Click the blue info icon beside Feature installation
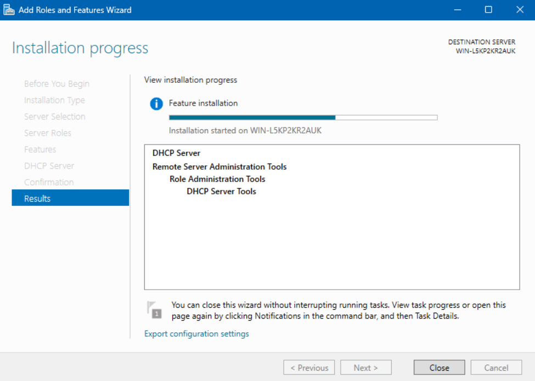Image resolution: width=535 pixels, height=381 pixels. tap(156, 103)
